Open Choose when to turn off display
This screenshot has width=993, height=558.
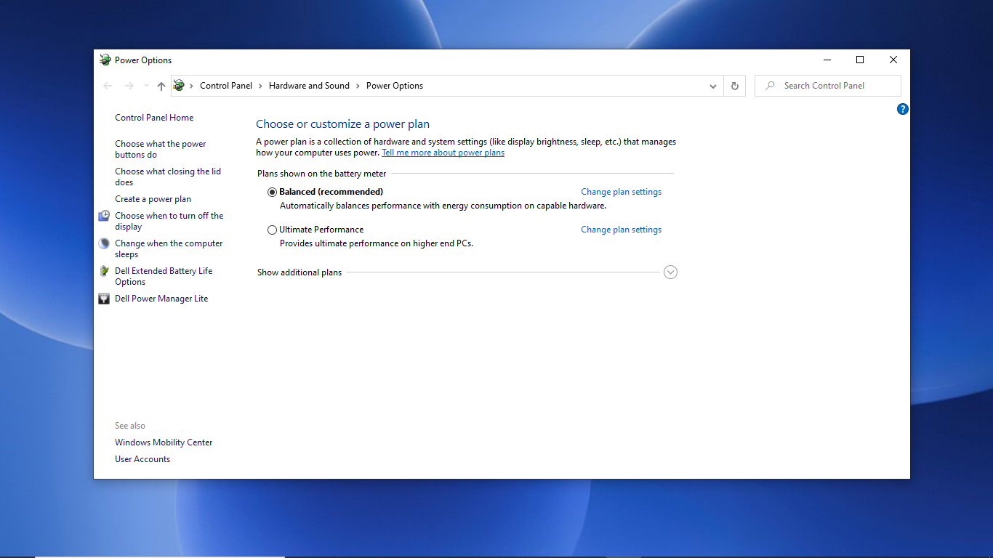(169, 221)
